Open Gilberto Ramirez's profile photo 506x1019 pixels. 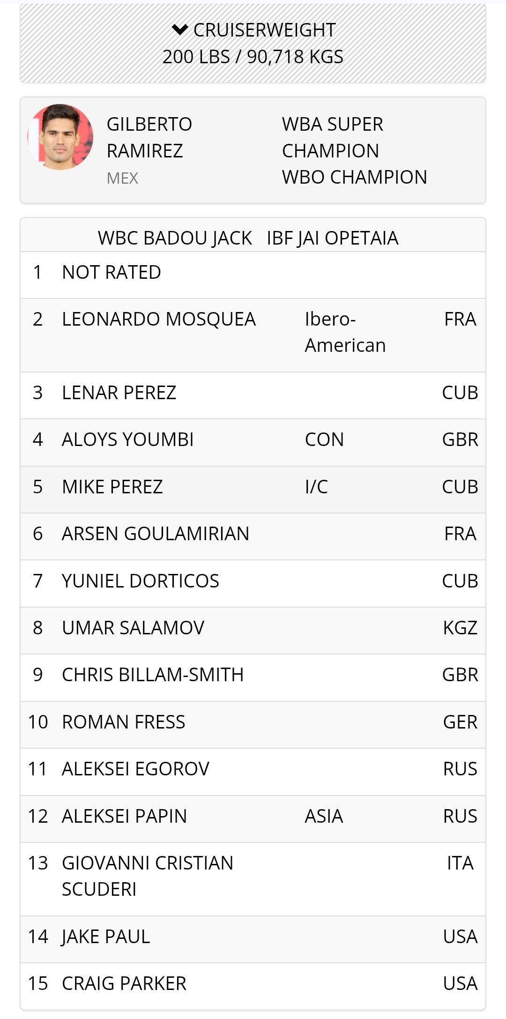pos(60,137)
